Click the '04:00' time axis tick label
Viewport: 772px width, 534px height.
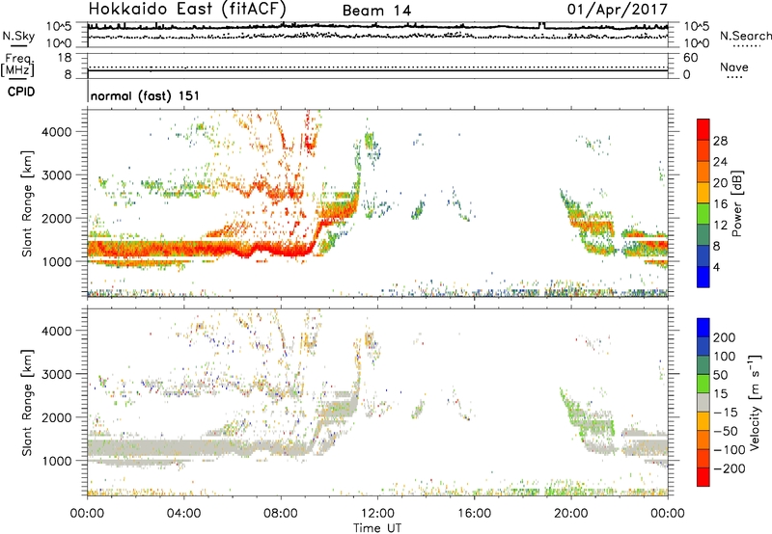click(184, 514)
